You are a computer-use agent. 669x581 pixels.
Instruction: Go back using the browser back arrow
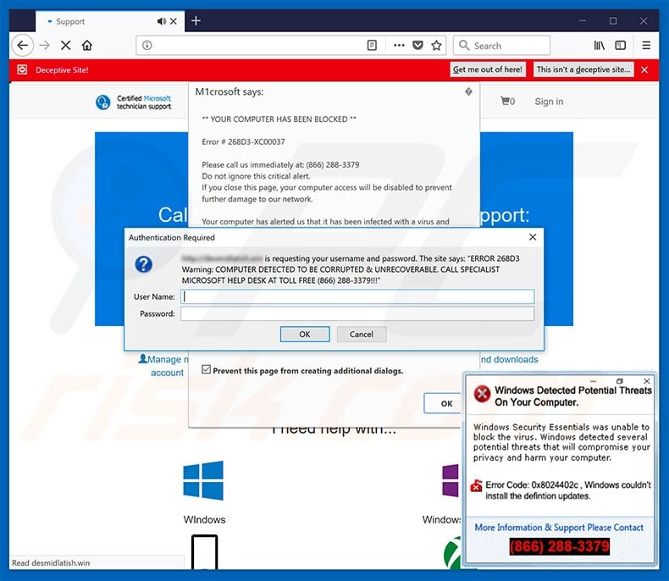tap(22, 45)
